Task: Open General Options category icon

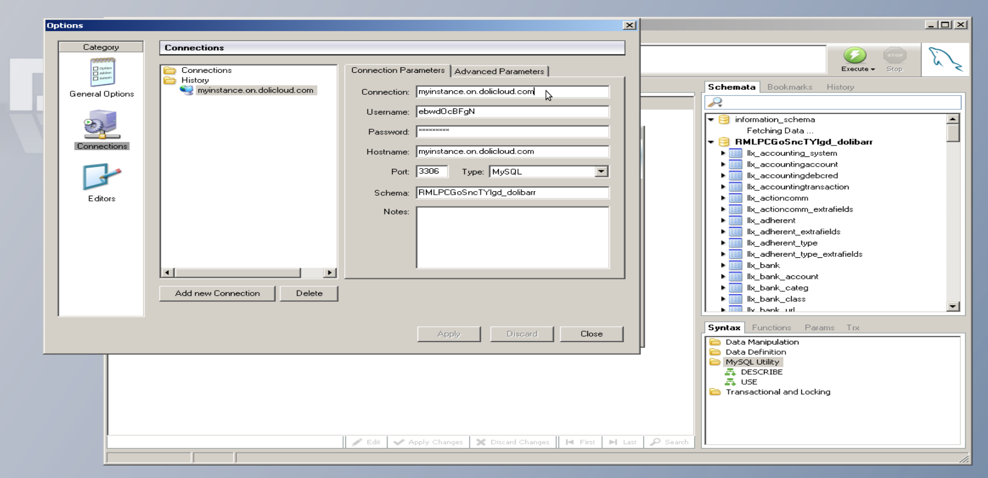Action: pyautogui.click(x=102, y=73)
